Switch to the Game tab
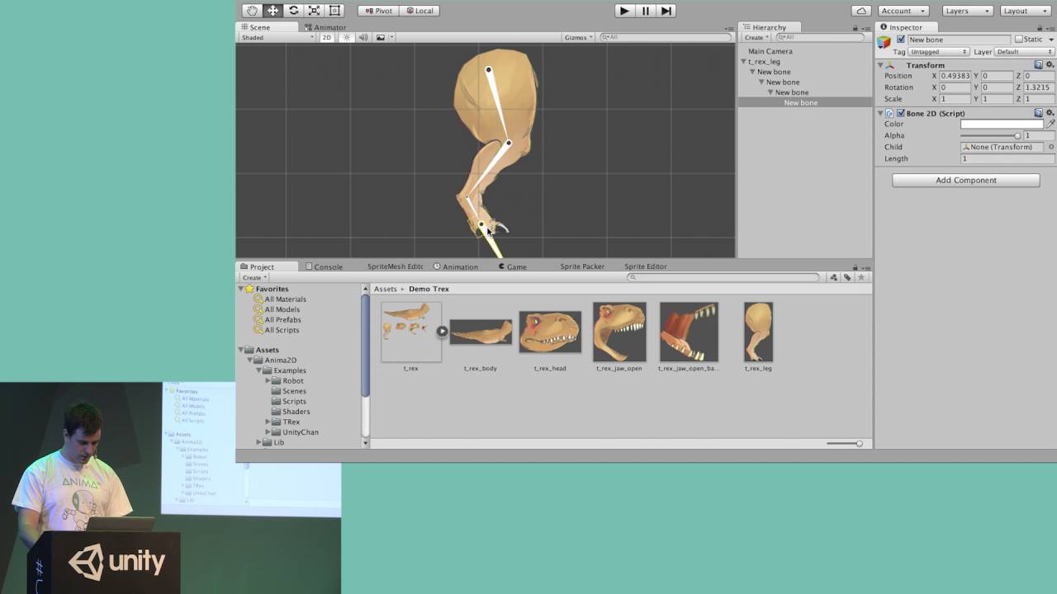Image resolution: width=1057 pixels, height=594 pixels. tap(512, 266)
